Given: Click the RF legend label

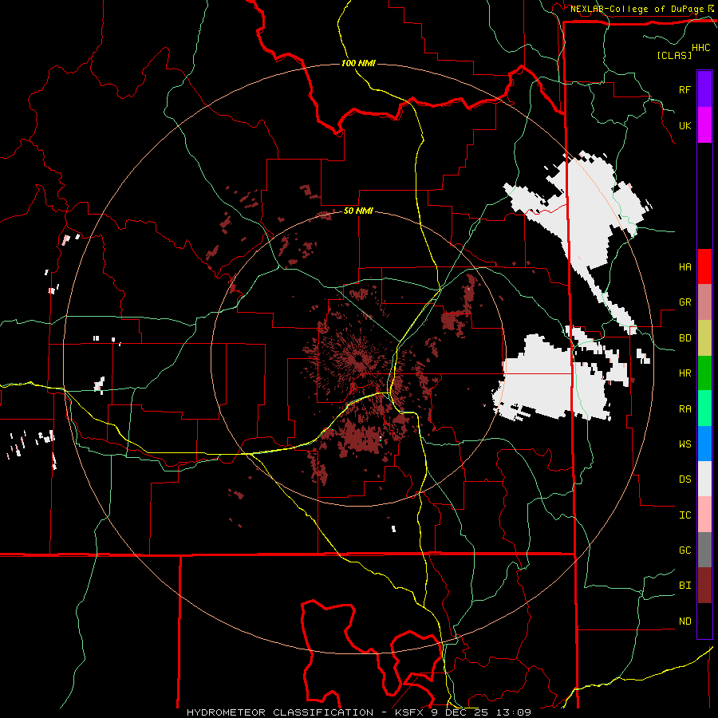Looking at the screenshot, I should coord(684,89).
